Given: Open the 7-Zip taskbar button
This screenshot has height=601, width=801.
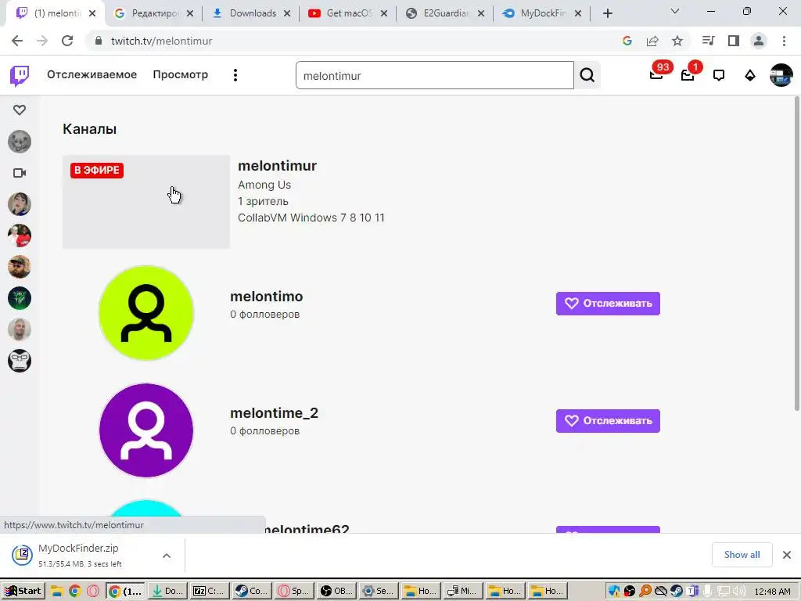Looking at the screenshot, I should [210, 591].
